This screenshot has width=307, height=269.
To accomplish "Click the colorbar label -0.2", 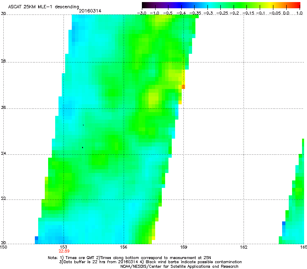I will tap(234, 13).
